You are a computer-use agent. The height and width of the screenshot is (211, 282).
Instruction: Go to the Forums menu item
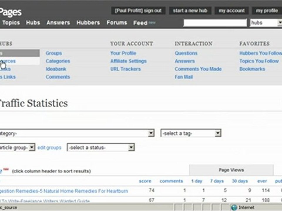(x=117, y=23)
